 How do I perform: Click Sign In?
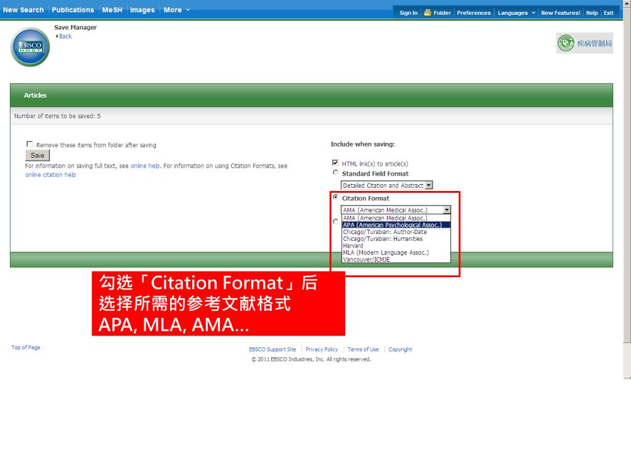[409, 13]
